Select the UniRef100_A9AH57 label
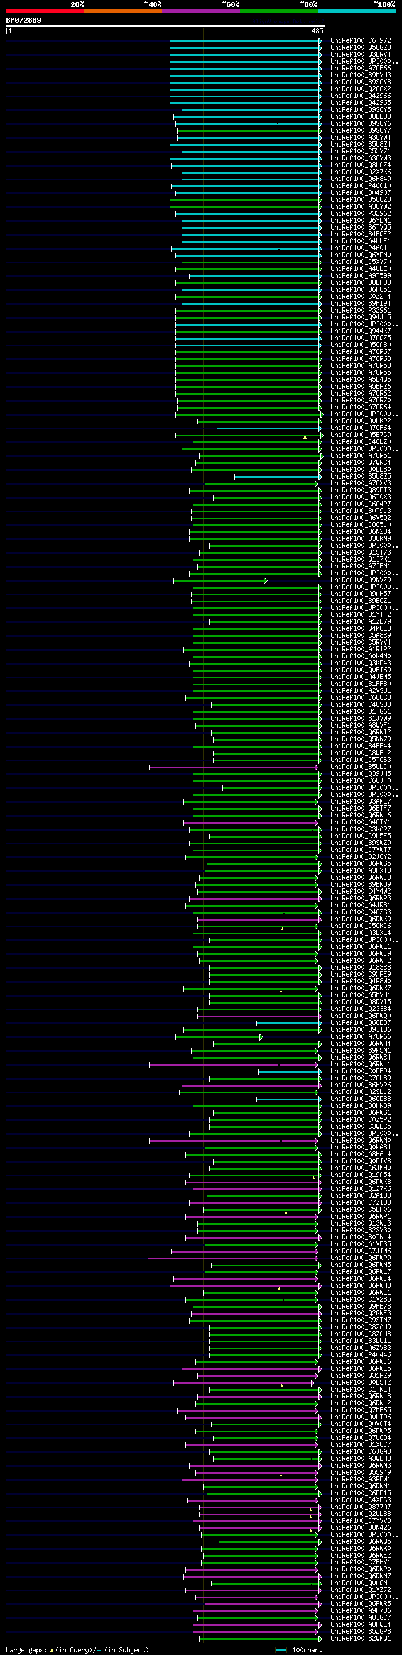This screenshot has width=402, height=1655. 361,594
